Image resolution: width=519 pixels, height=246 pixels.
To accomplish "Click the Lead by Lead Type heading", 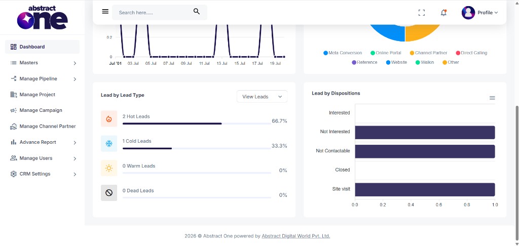I will point(123,95).
